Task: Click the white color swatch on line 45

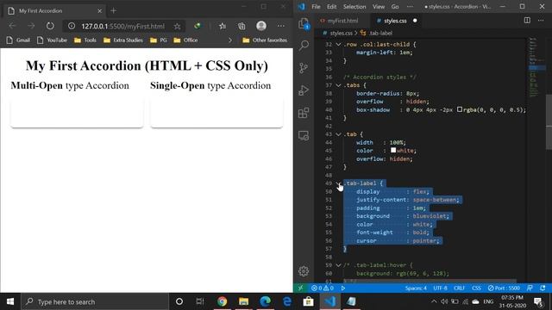Action: tap(393, 150)
